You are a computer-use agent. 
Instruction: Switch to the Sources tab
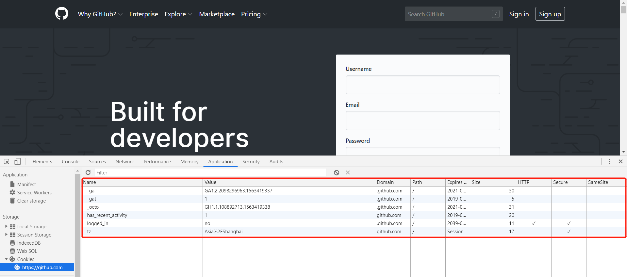coord(97,161)
